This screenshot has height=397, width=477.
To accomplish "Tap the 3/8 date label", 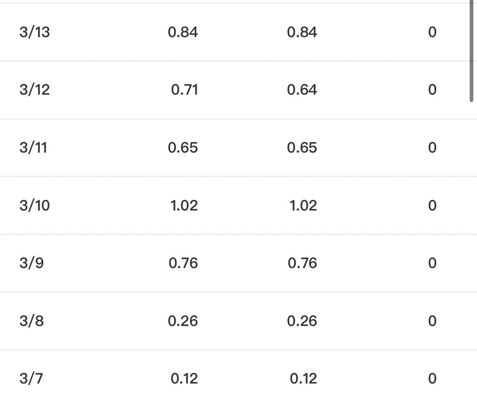I will pos(31,321).
